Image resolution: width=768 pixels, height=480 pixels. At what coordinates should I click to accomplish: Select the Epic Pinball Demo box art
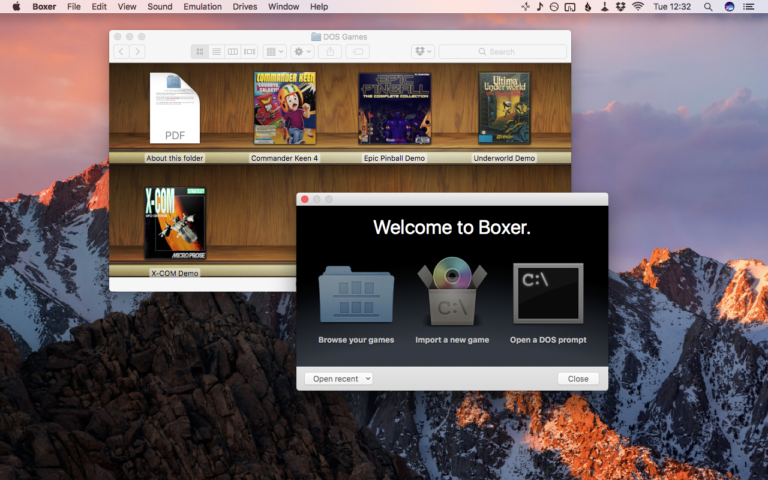[395, 109]
